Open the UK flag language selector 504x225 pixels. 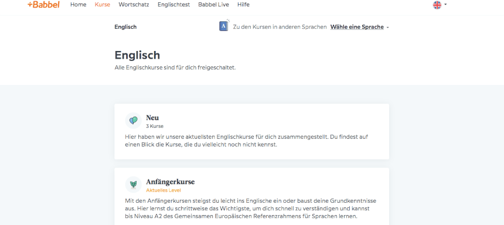point(437,5)
